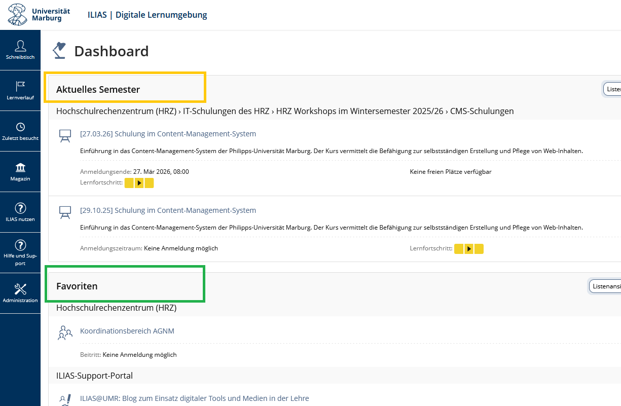Open Koordinationsbereich AGNM link
Viewport: 621px width, 406px height.
[127, 331]
